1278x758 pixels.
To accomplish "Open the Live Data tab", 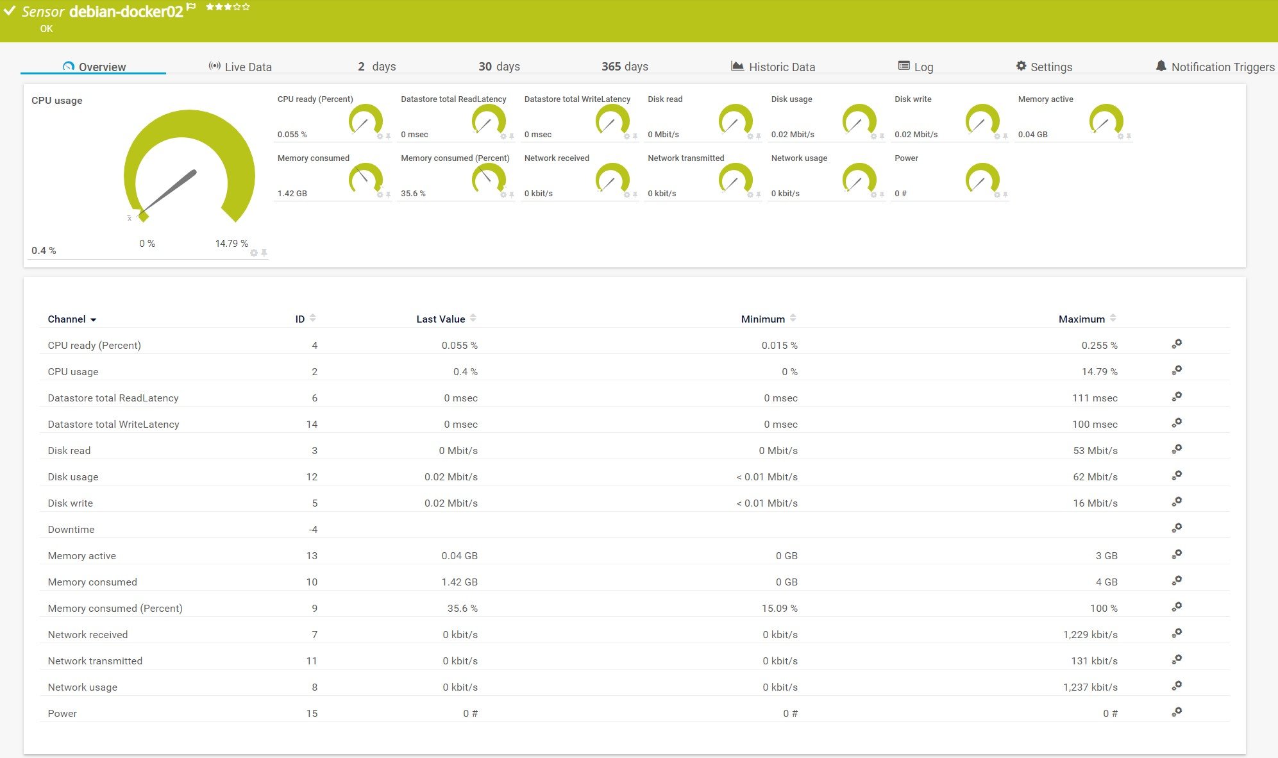I will click(x=240, y=67).
